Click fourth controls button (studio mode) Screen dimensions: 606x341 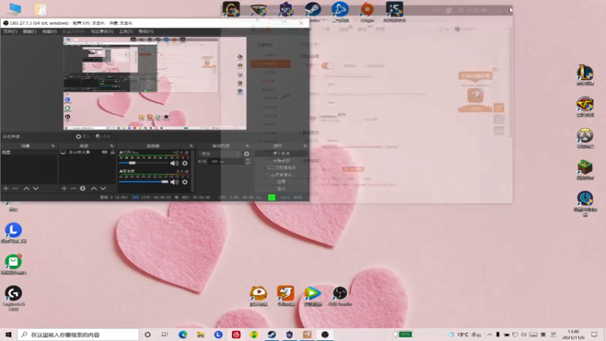click(x=281, y=174)
